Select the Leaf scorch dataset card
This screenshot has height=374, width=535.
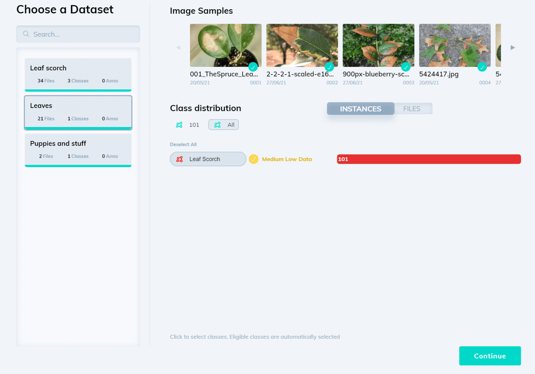(x=78, y=75)
